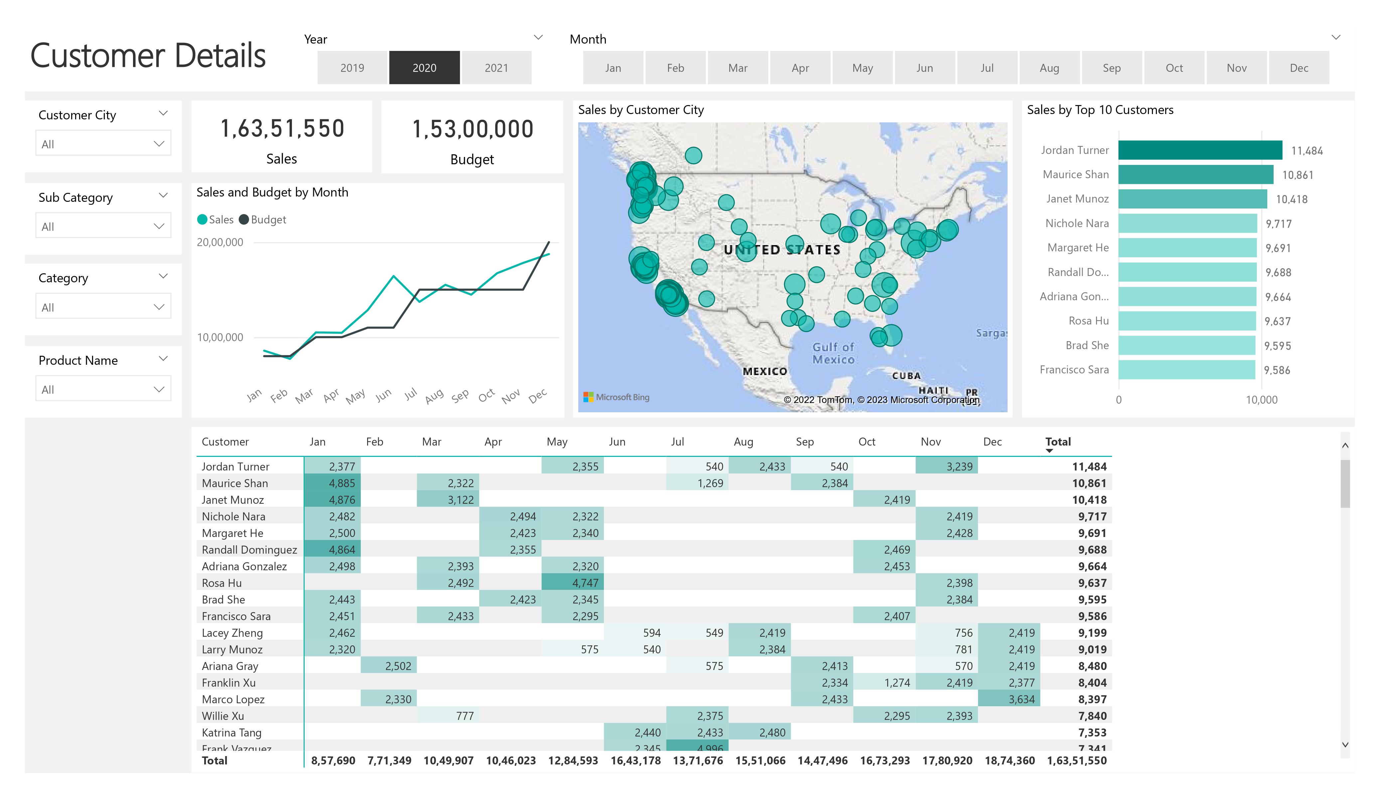The image size is (1380, 798).
Task: Select the year 2019 in the Year slicer
Action: (x=353, y=67)
